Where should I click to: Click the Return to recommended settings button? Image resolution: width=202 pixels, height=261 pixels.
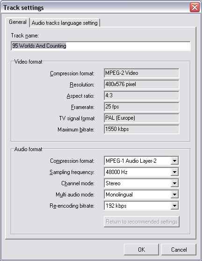[x=141, y=222]
